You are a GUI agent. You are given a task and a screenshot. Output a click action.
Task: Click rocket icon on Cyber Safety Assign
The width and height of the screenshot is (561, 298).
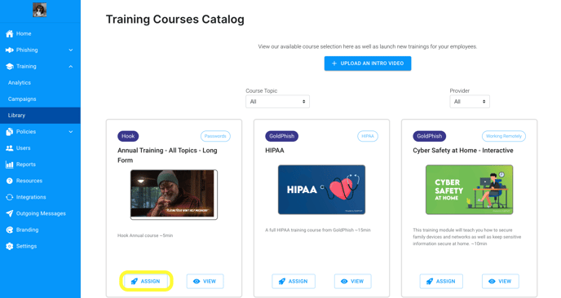pos(430,281)
